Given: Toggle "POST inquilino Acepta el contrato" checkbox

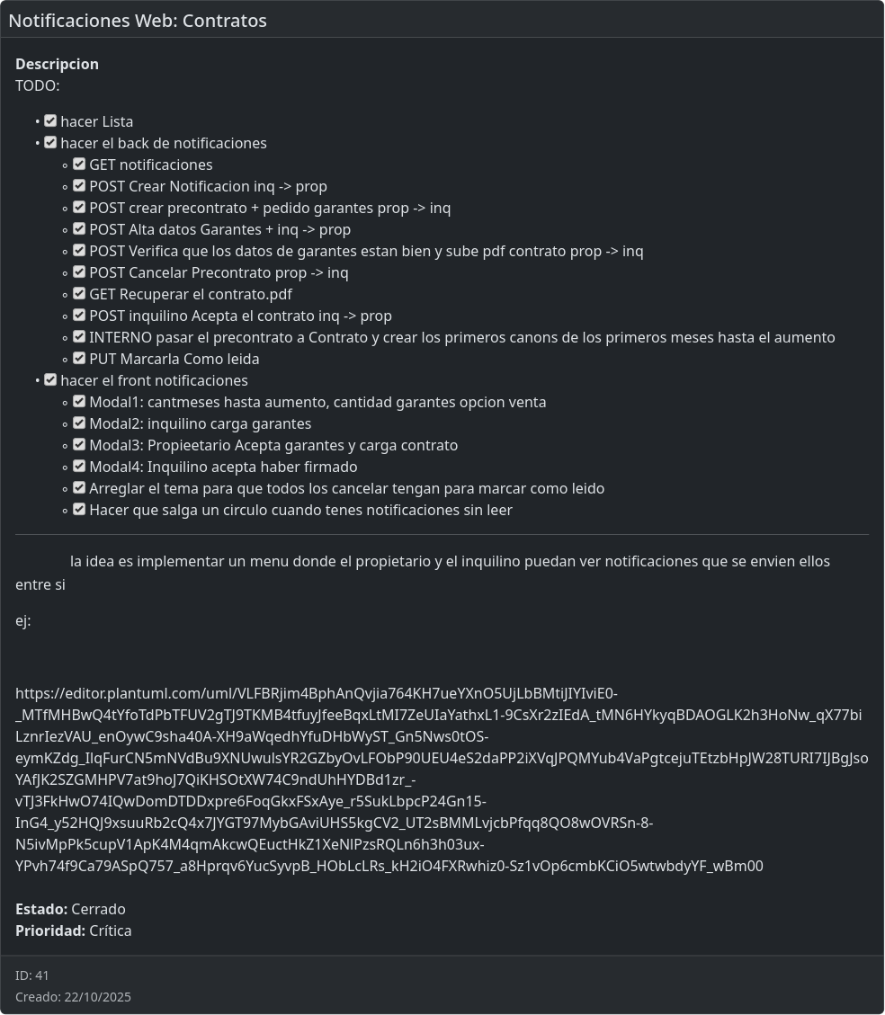Looking at the screenshot, I should (79, 315).
